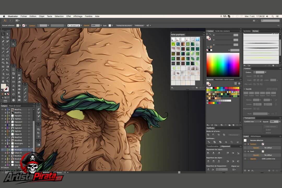This screenshot has height=188, width=282.
Task: Select the Pen tool
Action: (3, 41)
